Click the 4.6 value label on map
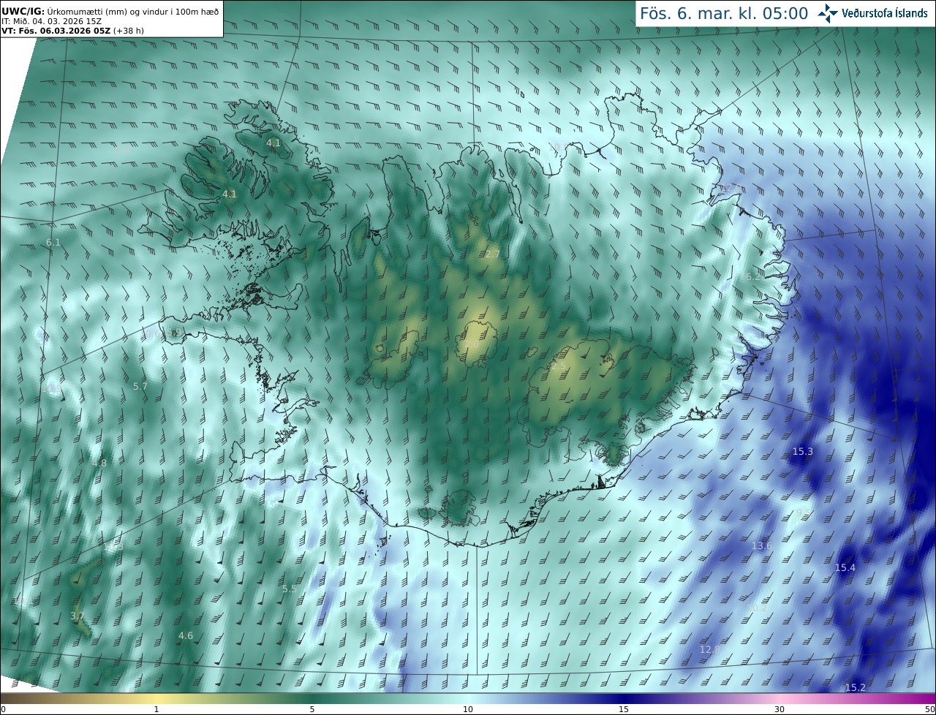 pos(186,636)
